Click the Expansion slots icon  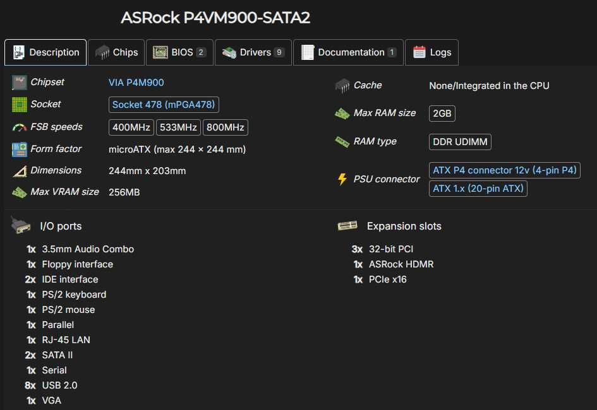click(347, 226)
